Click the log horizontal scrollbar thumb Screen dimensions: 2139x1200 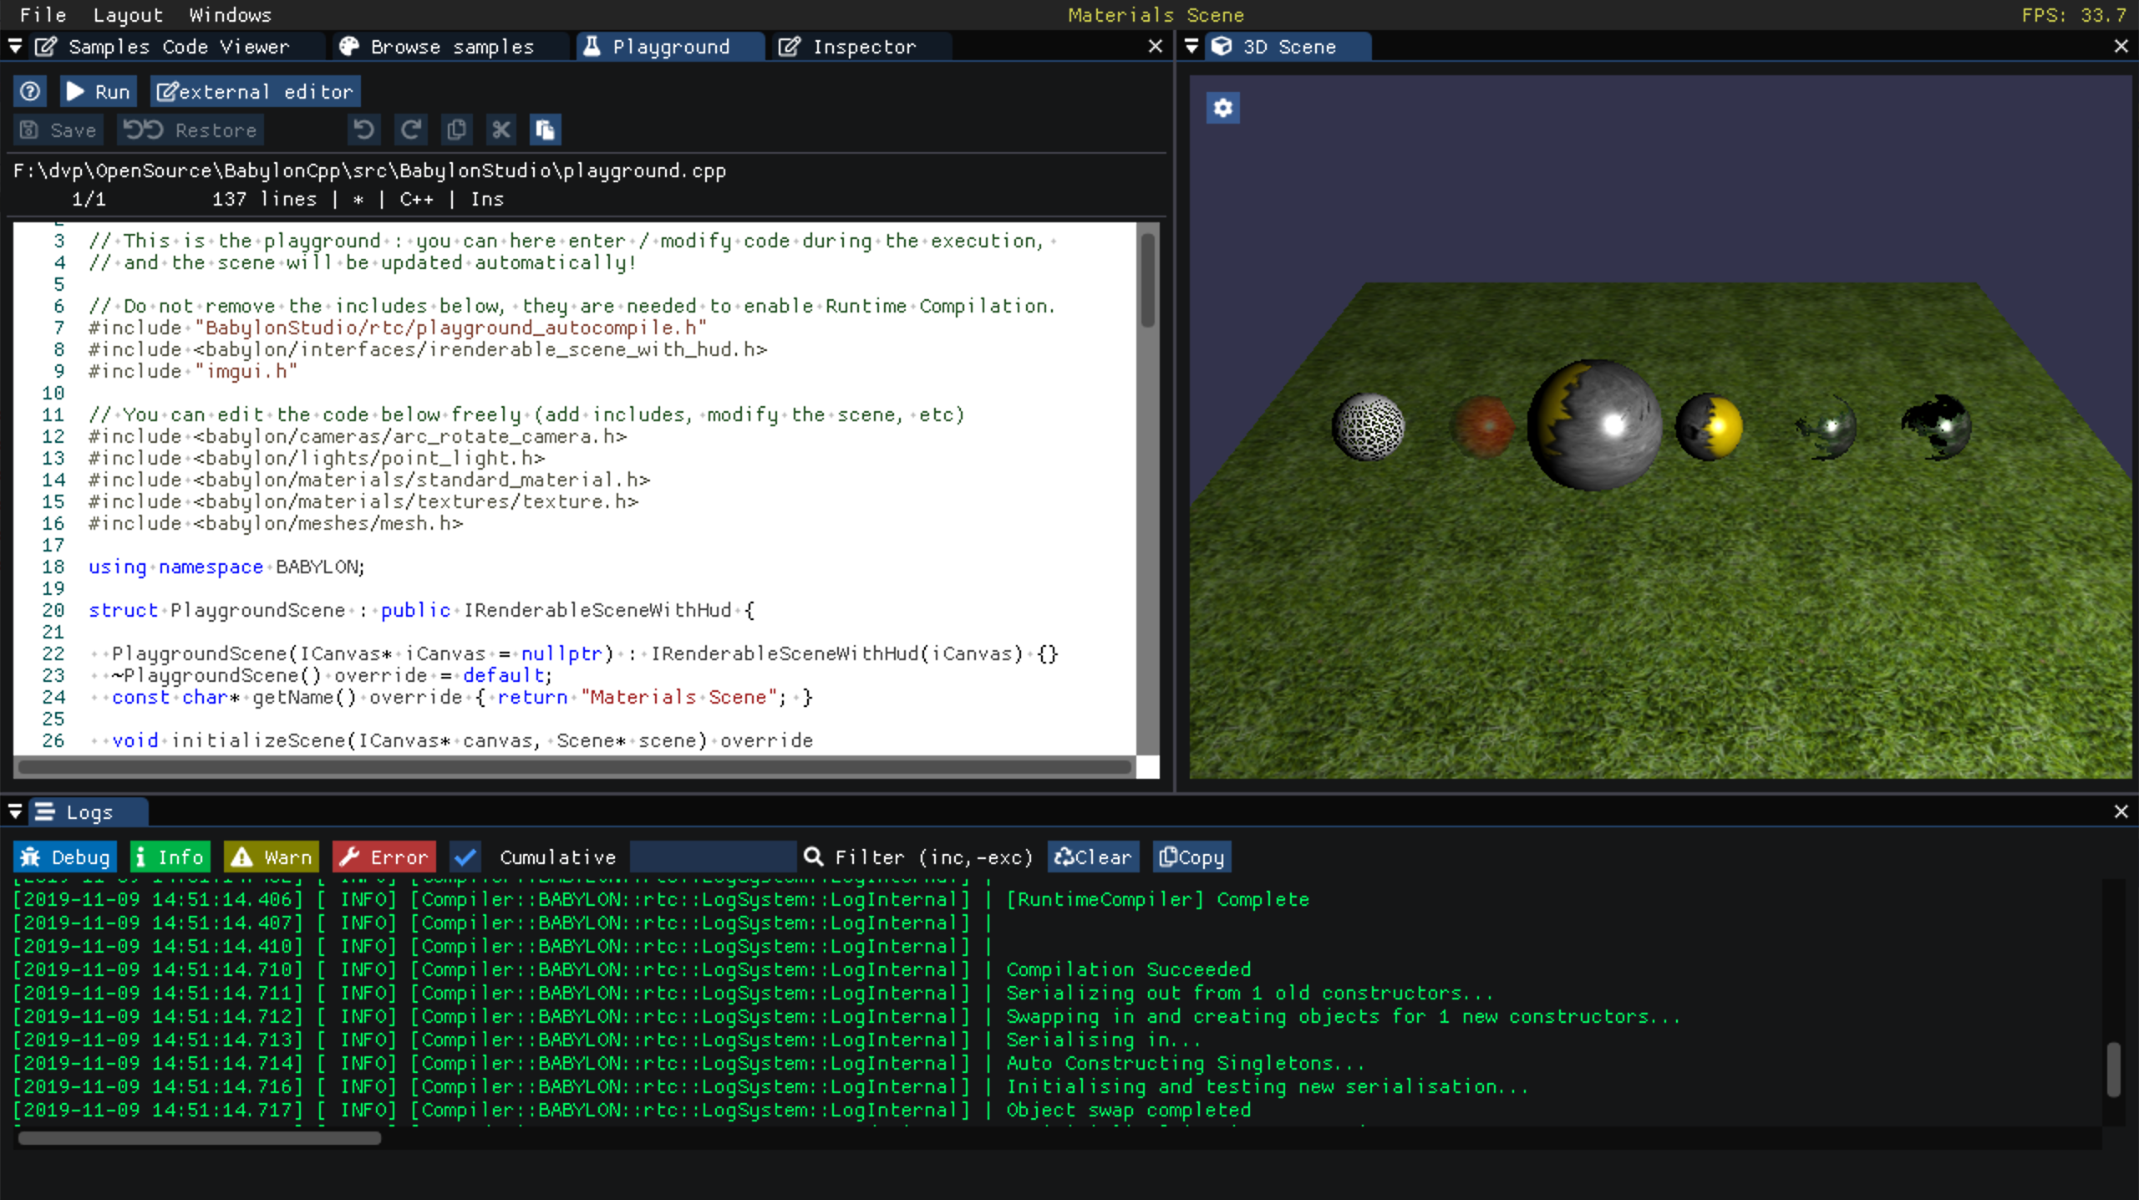pos(199,1138)
